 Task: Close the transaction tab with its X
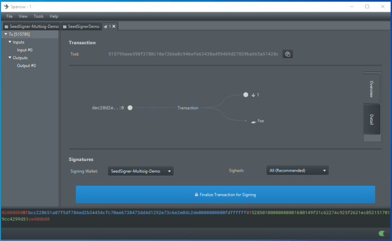tap(114, 26)
